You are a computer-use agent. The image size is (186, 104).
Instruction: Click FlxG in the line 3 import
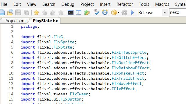[x=58, y=37]
